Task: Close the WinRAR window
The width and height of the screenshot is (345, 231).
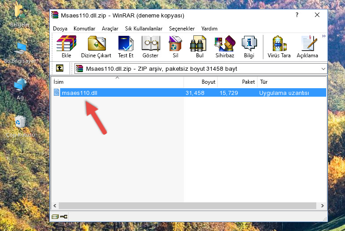Action: pyautogui.click(x=317, y=15)
